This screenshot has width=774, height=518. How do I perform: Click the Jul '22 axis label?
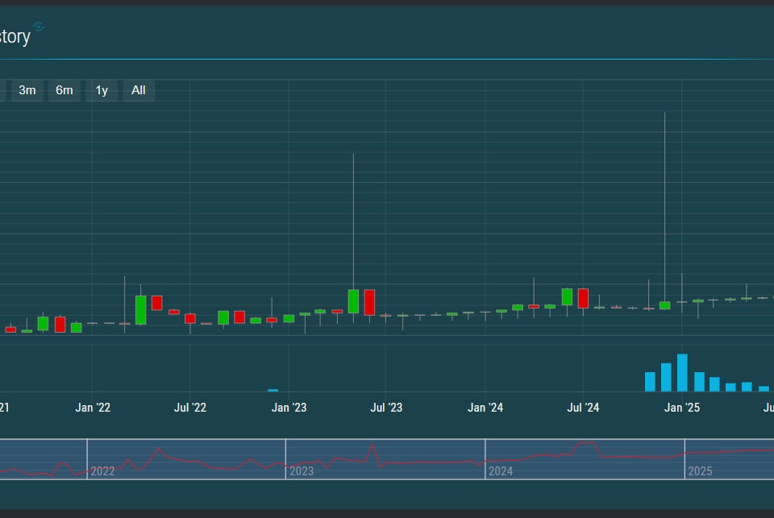point(190,408)
